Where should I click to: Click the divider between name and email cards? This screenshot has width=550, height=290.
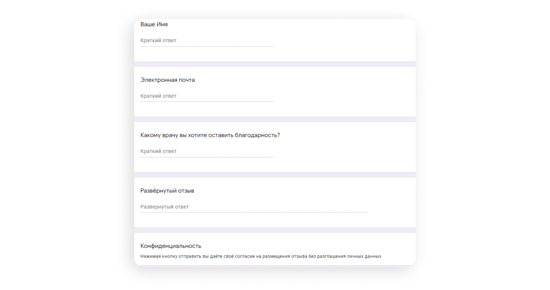[x=275, y=64]
